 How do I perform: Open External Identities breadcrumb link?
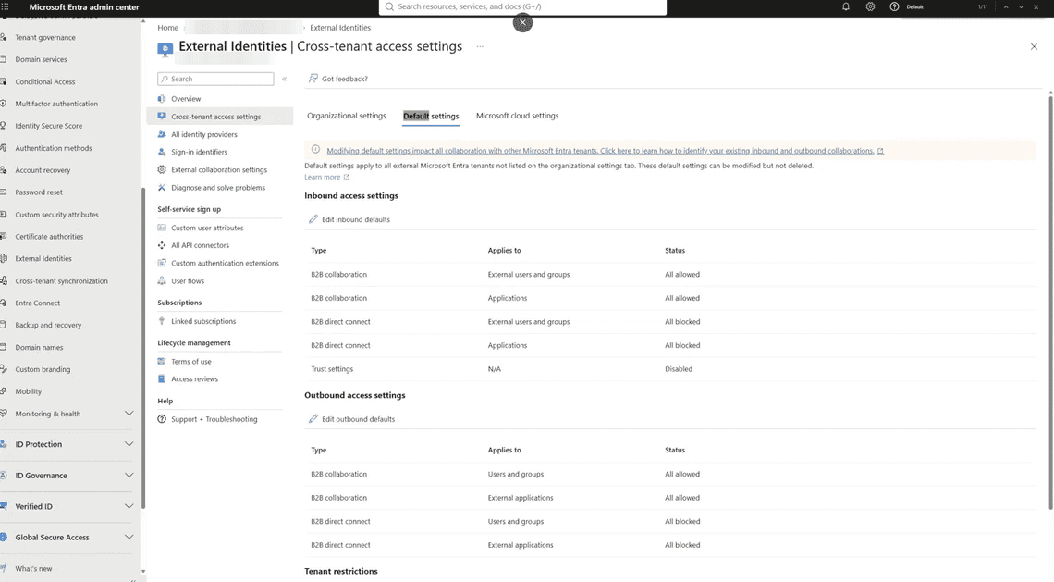click(x=340, y=28)
